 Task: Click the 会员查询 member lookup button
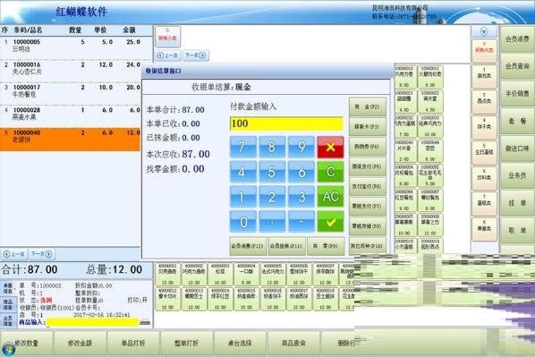[x=517, y=66]
